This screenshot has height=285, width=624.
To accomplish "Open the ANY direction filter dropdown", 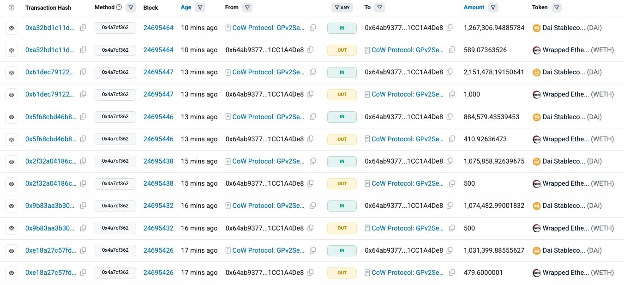I will pyautogui.click(x=342, y=7).
